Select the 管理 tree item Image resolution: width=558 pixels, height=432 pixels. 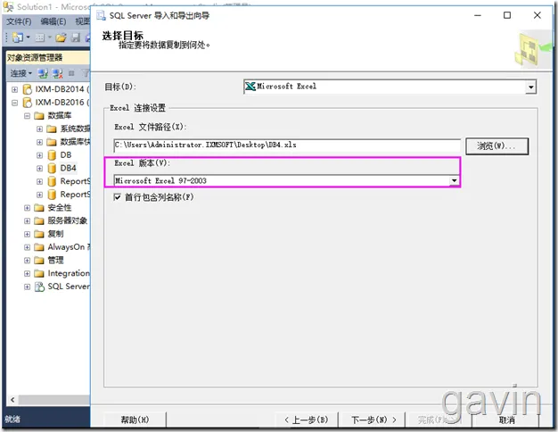56,261
